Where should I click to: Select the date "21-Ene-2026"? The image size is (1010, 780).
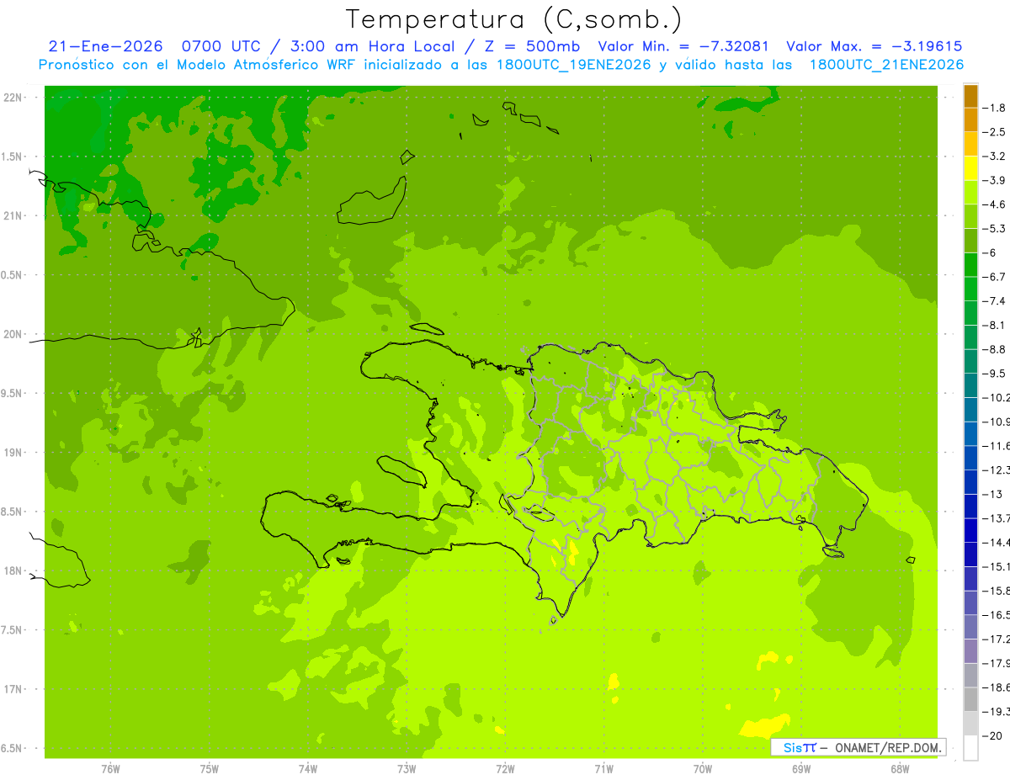tap(104, 47)
